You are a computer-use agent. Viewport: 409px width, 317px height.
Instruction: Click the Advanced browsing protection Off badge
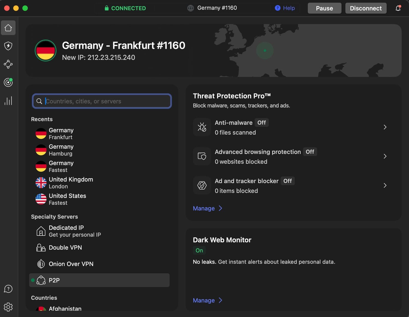(x=310, y=152)
